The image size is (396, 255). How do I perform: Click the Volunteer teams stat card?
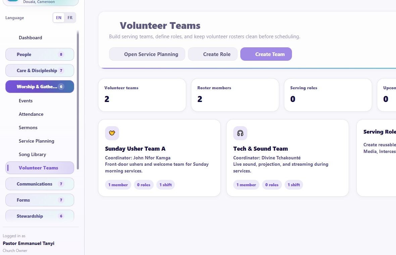point(142,95)
